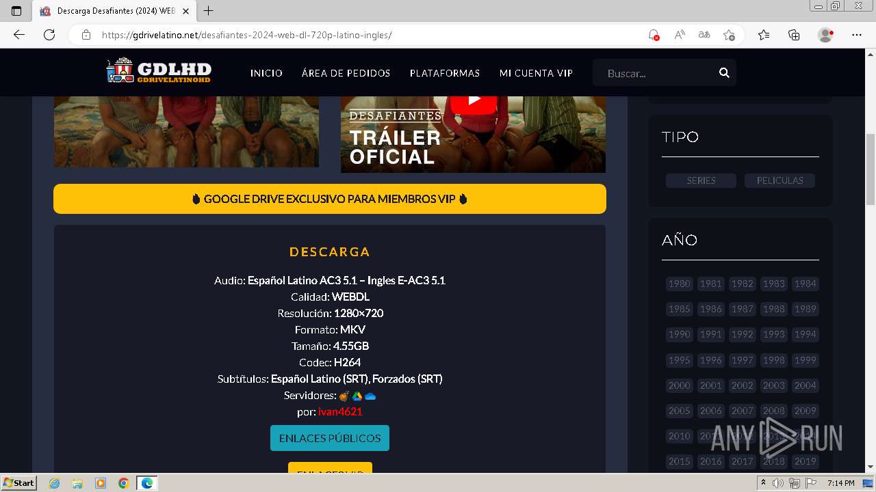Click the ENLACES PÚBLICOS button

click(x=330, y=438)
